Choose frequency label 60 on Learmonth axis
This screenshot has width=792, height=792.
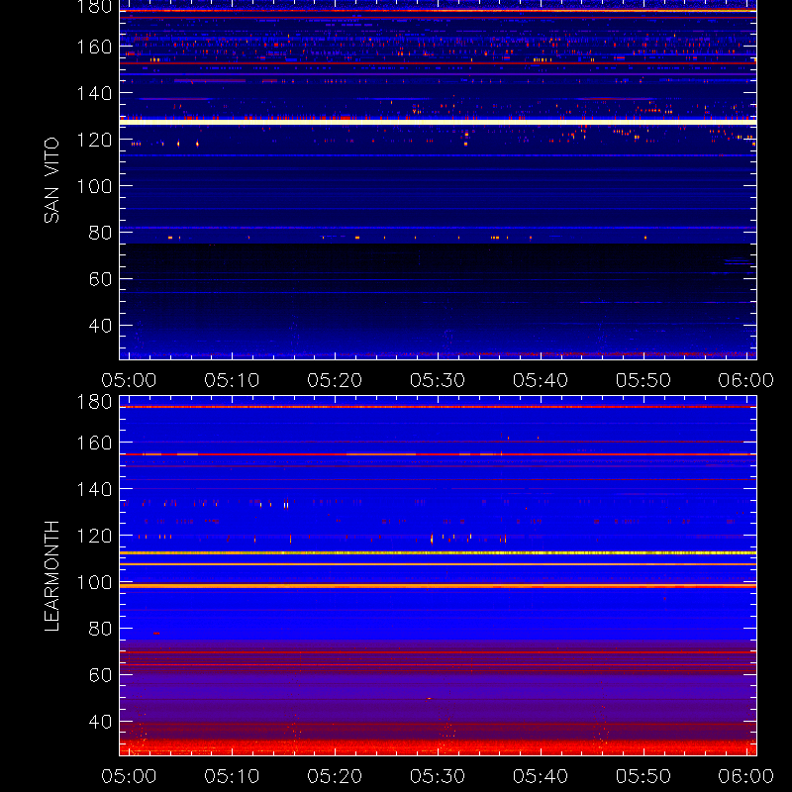[100, 675]
